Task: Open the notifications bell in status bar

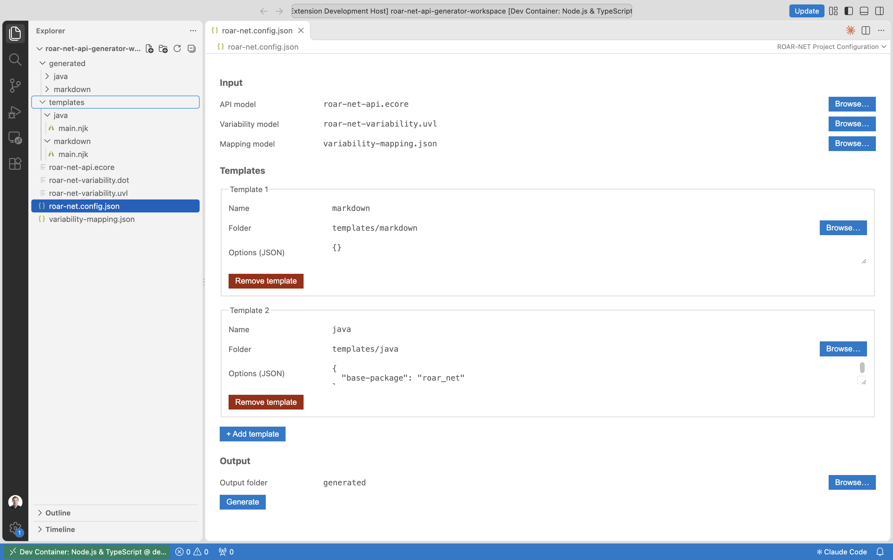Action: pos(880,551)
